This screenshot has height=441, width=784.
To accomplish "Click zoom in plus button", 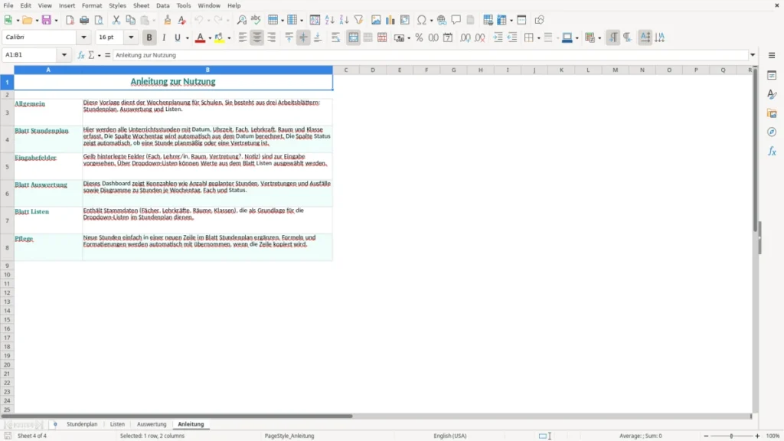I will [757, 436].
